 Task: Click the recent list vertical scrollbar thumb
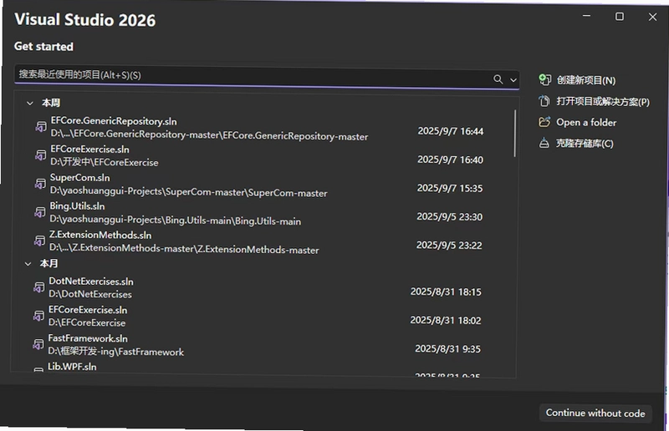point(515,133)
